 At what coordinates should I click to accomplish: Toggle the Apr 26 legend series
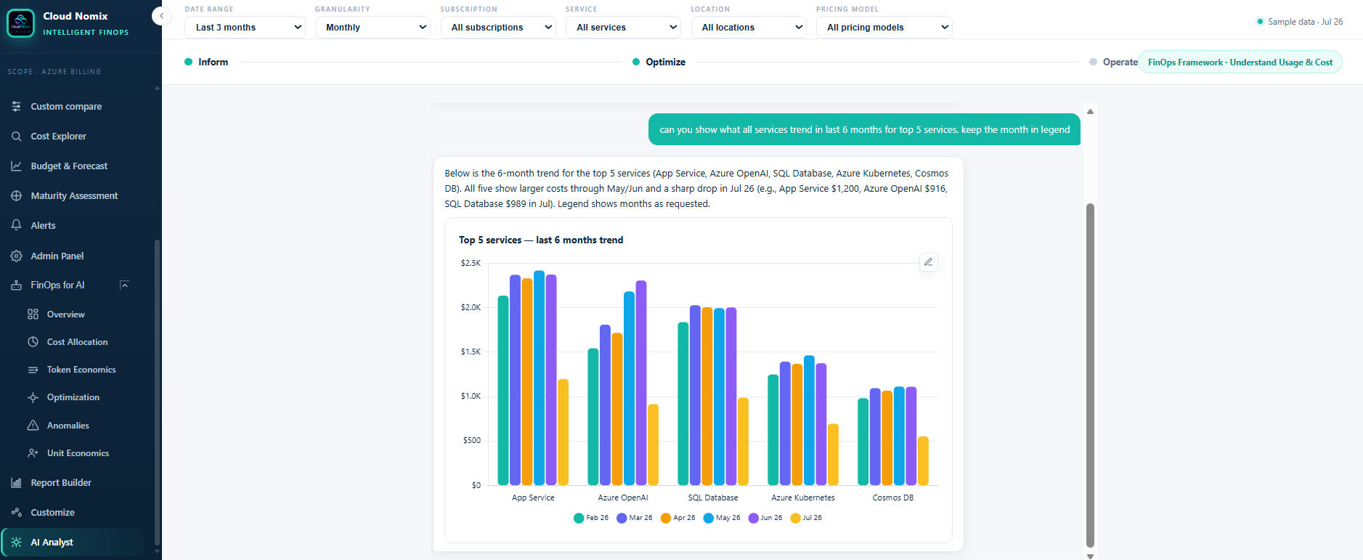tap(678, 518)
